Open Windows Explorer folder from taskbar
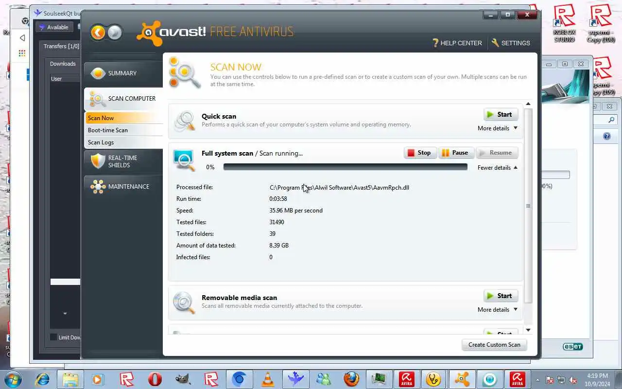Screen dimensions: 622x389 tap(70, 379)
